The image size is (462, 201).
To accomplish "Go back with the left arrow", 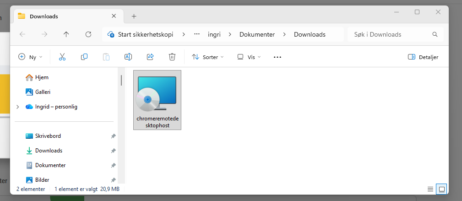I will [x=22, y=34].
